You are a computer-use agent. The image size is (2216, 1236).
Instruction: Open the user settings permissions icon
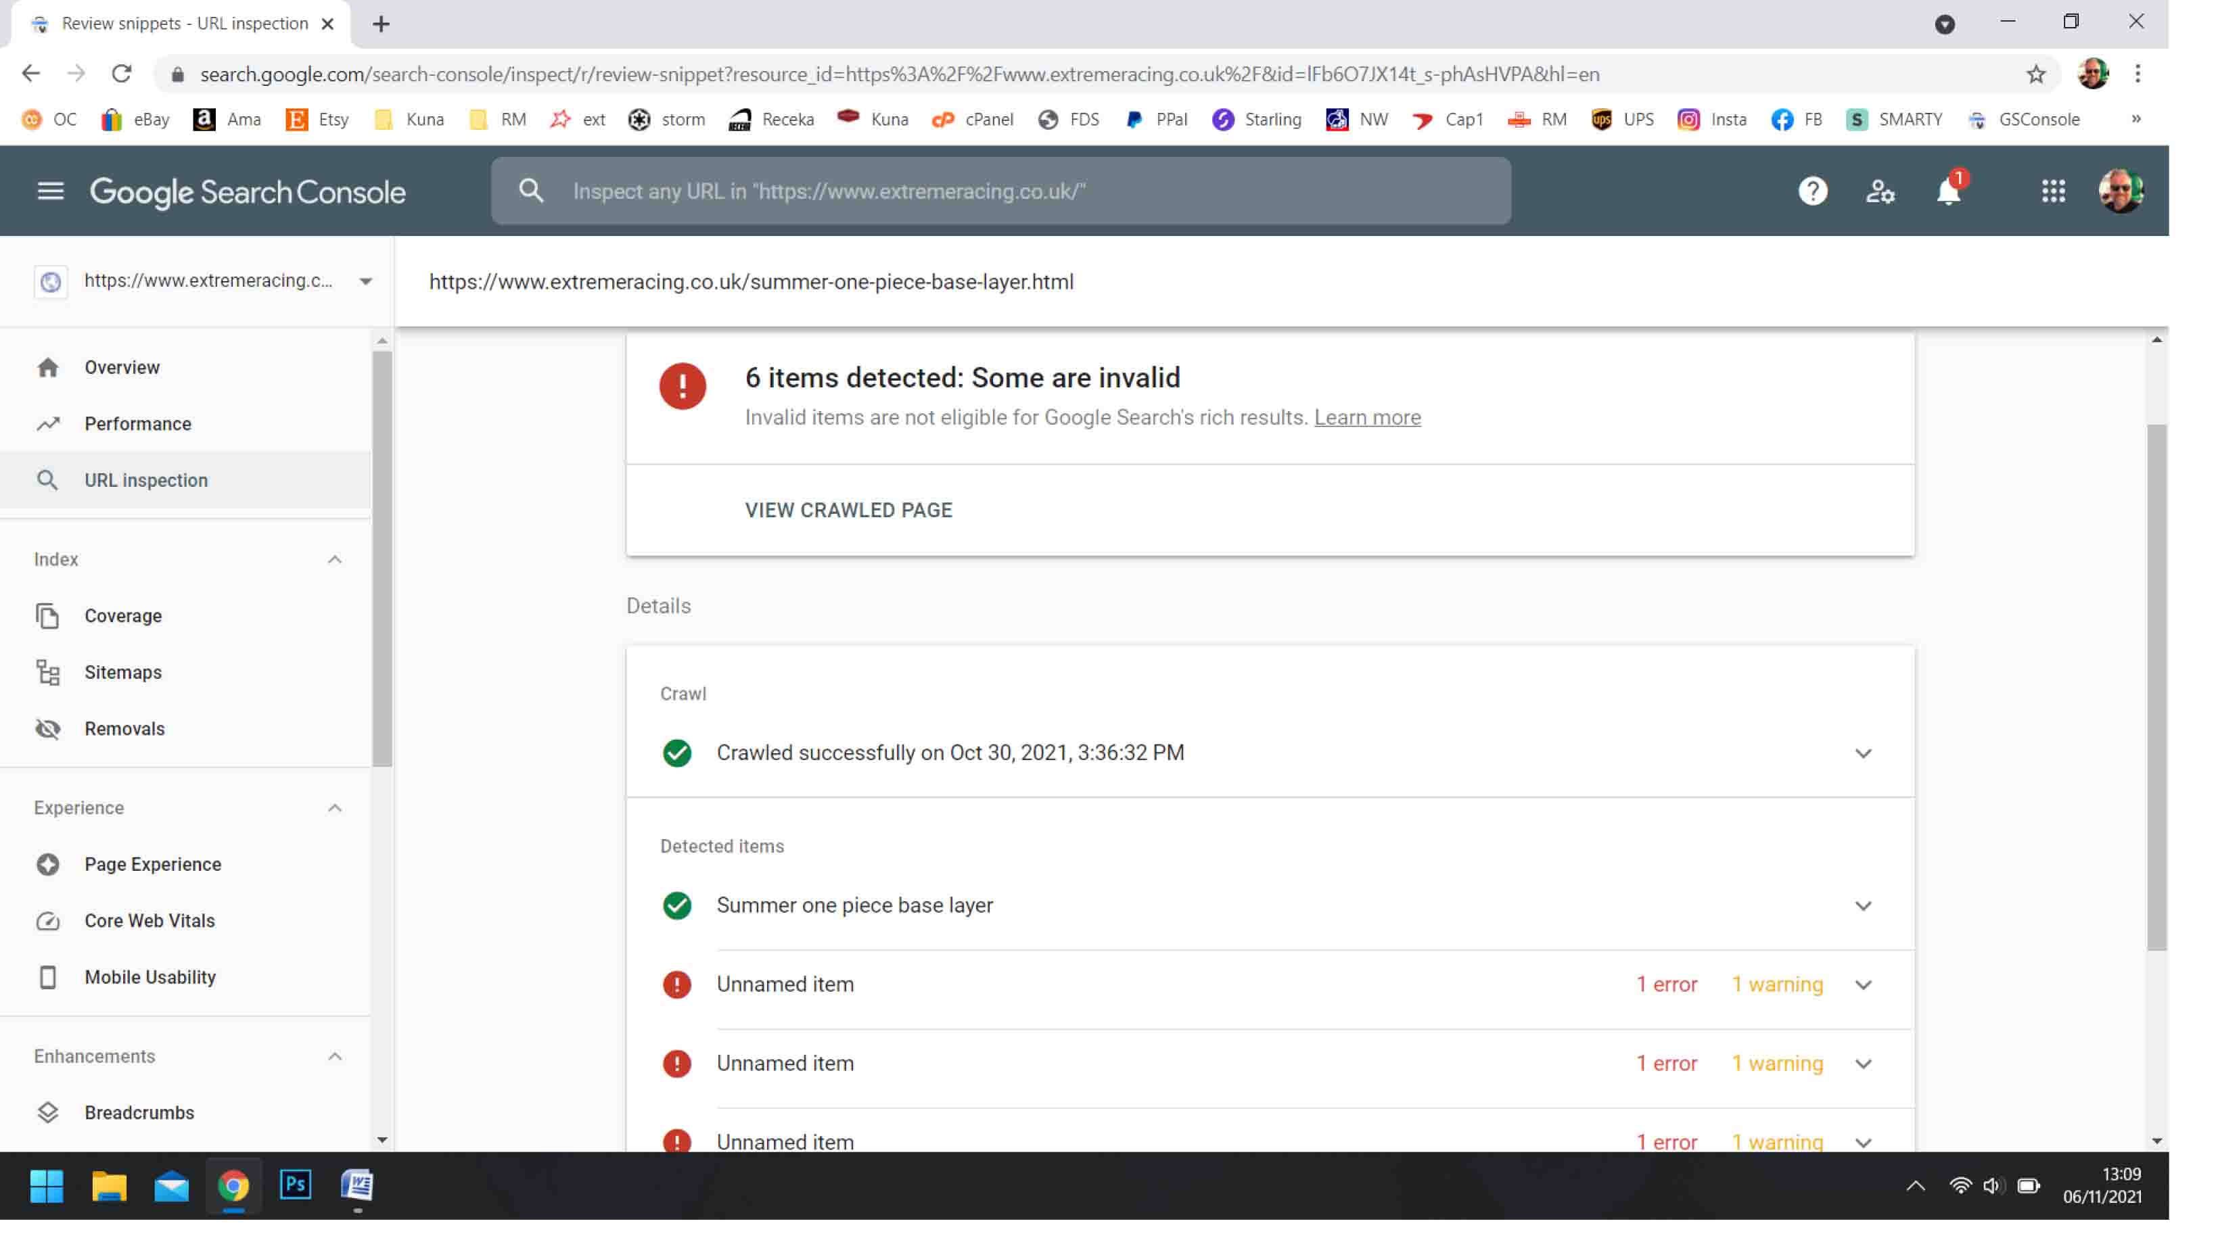point(1880,191)
